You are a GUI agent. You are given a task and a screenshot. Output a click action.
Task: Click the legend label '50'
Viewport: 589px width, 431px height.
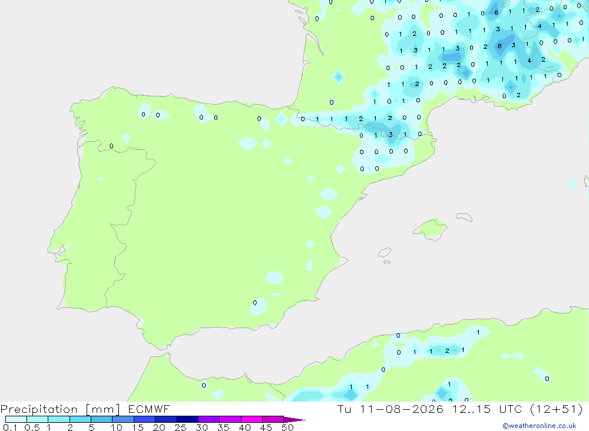[288, 427]
